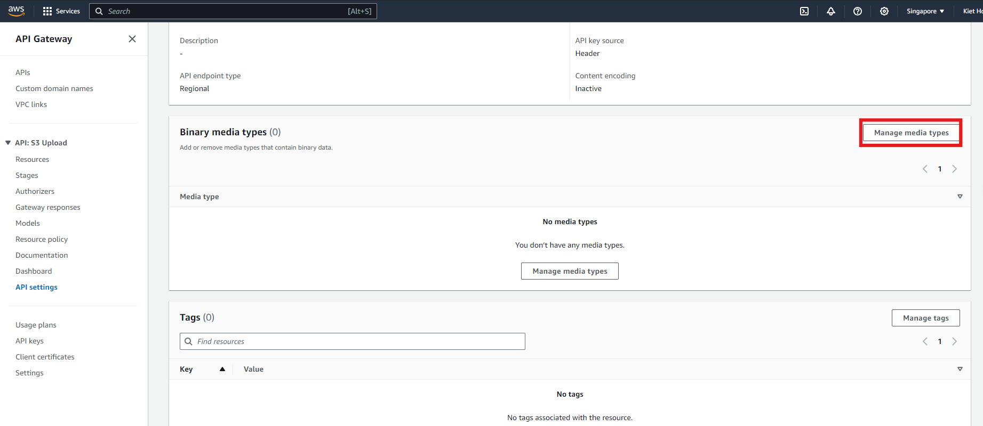Go to next page in Tags
Image resolution: width=983 pixels, height=426 pixels.
[955, 341]
